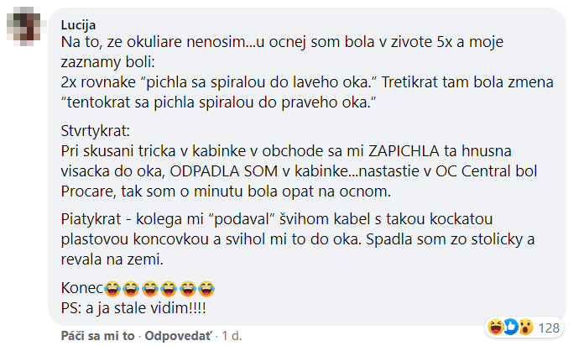584x346 pixels.
Task: Click the third laughing emoji in the row
Action: (x=149, y=289)
